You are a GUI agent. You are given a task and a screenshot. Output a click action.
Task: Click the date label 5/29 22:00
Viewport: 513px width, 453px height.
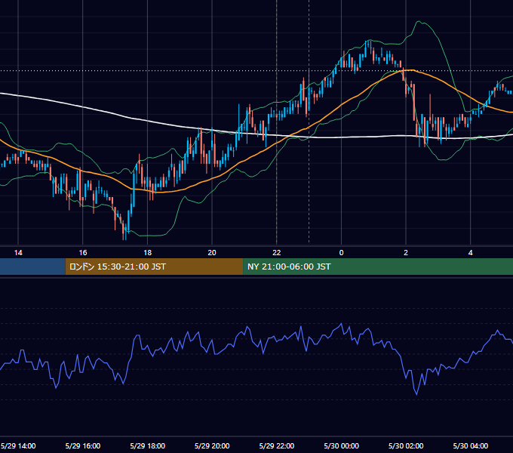click(277, 445)
